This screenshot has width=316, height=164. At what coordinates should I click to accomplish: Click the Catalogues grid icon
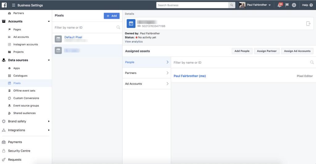[9, 76]
